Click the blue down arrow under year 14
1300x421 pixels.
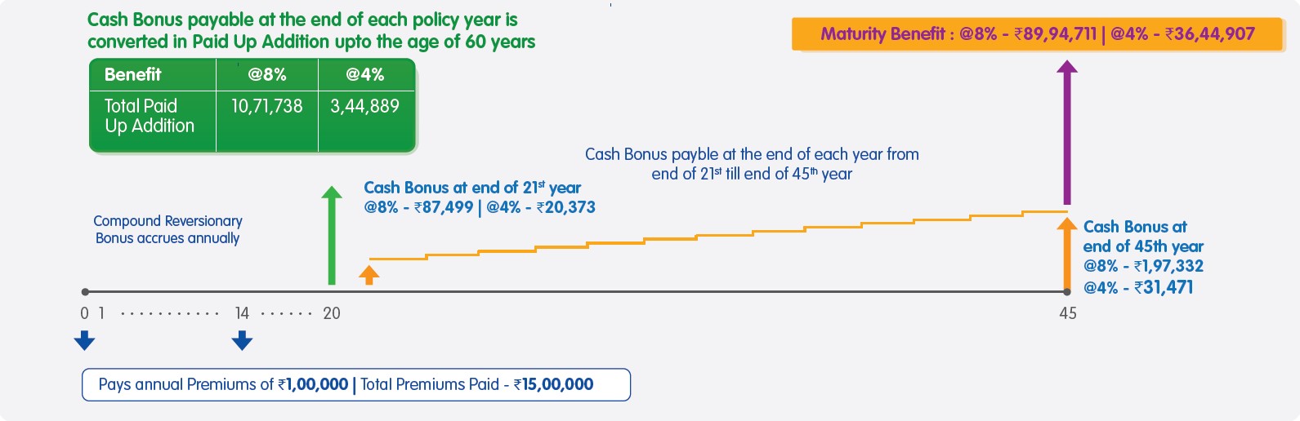pyautogui.click(x=242, y=340)
